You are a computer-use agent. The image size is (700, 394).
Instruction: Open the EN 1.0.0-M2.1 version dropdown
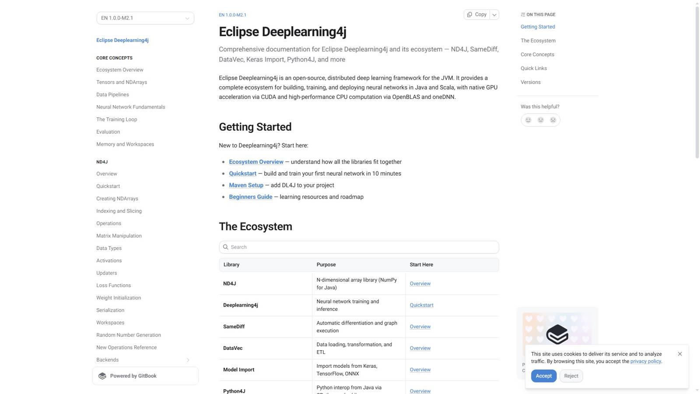pyautogui.click(x=145, y=18)
